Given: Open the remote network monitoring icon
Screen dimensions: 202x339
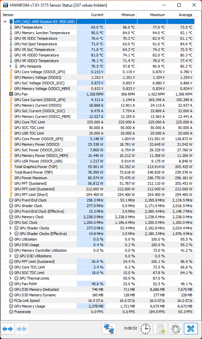Looking at the screenshot, I should (x=109, y=329).
